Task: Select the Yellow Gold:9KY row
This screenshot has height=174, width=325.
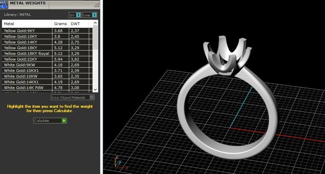Action: [x=47, y=31]
